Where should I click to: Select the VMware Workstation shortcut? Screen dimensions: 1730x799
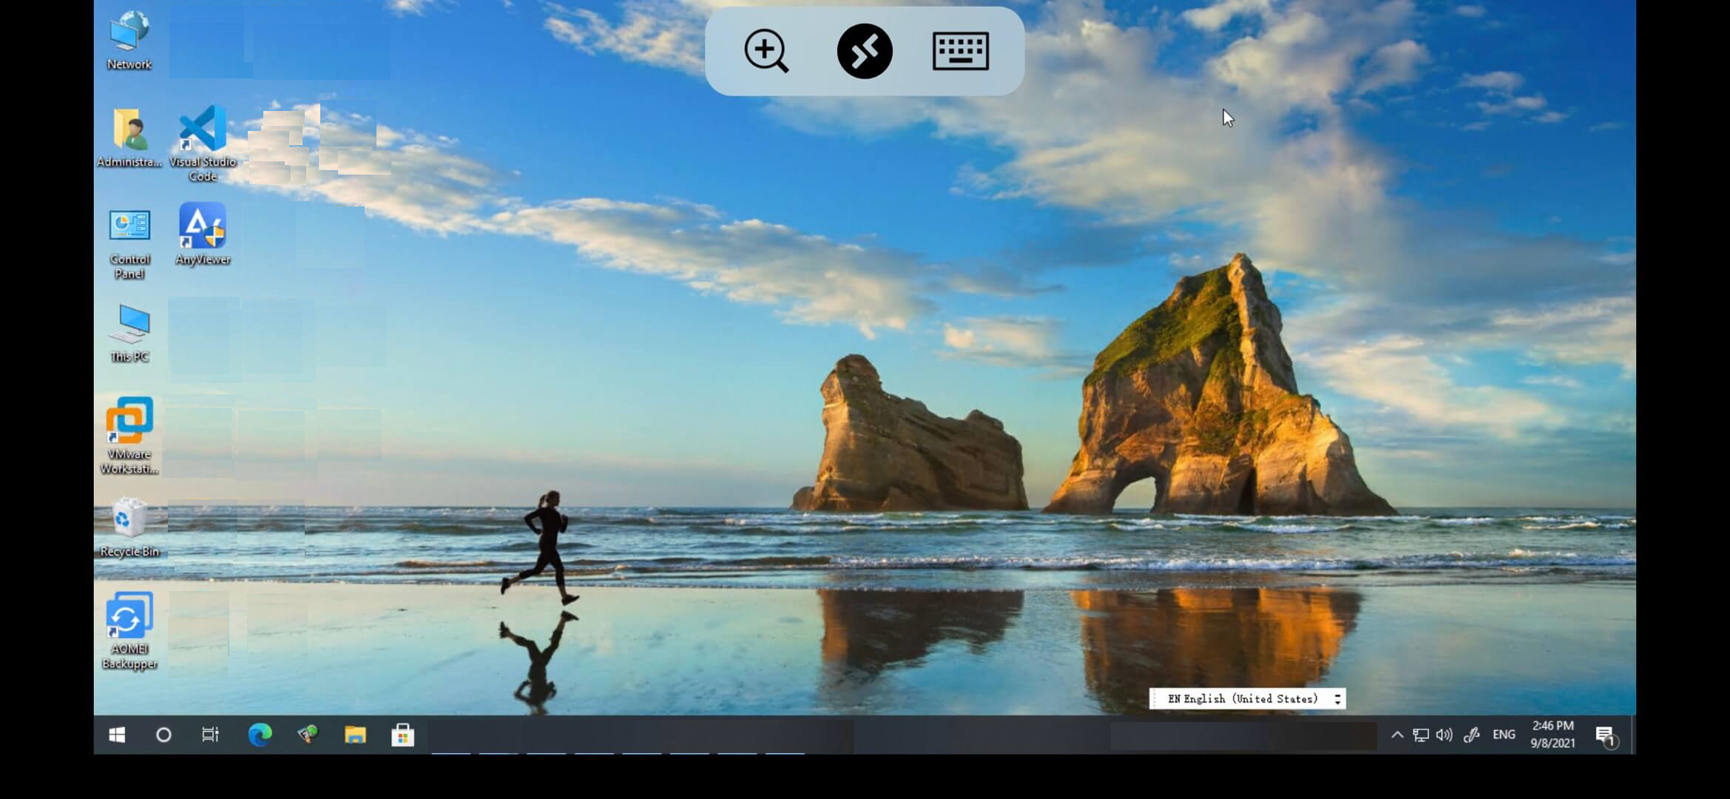[x=129, y=436]
